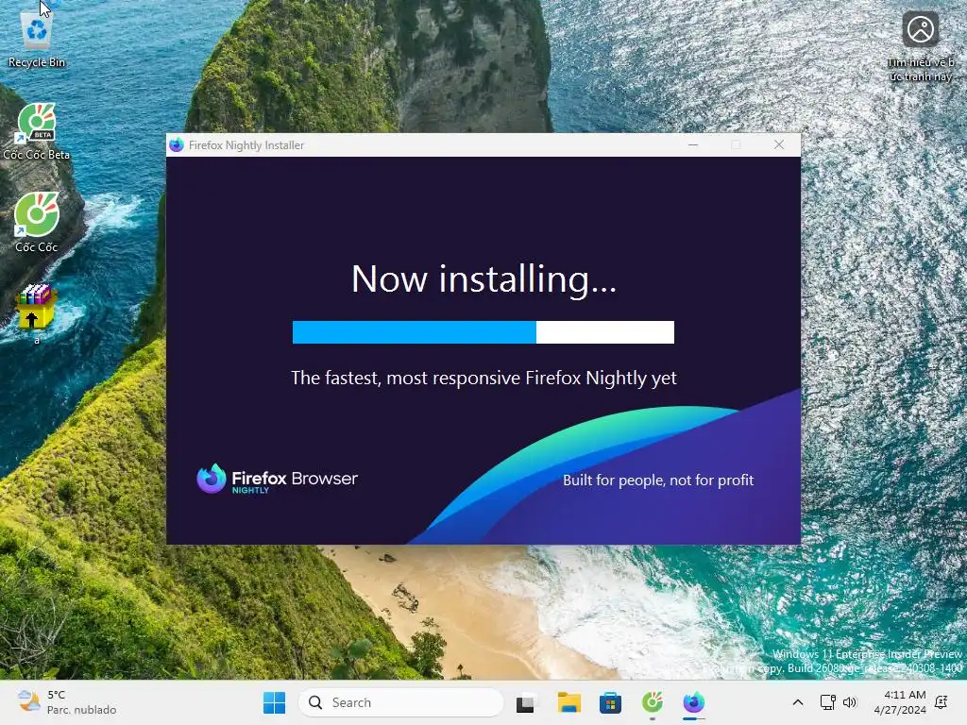The height and width of the screenshot is (725, 967).
Task: Switch to Cốc Cốc in the taskbar
Action: tap(652, 702)
